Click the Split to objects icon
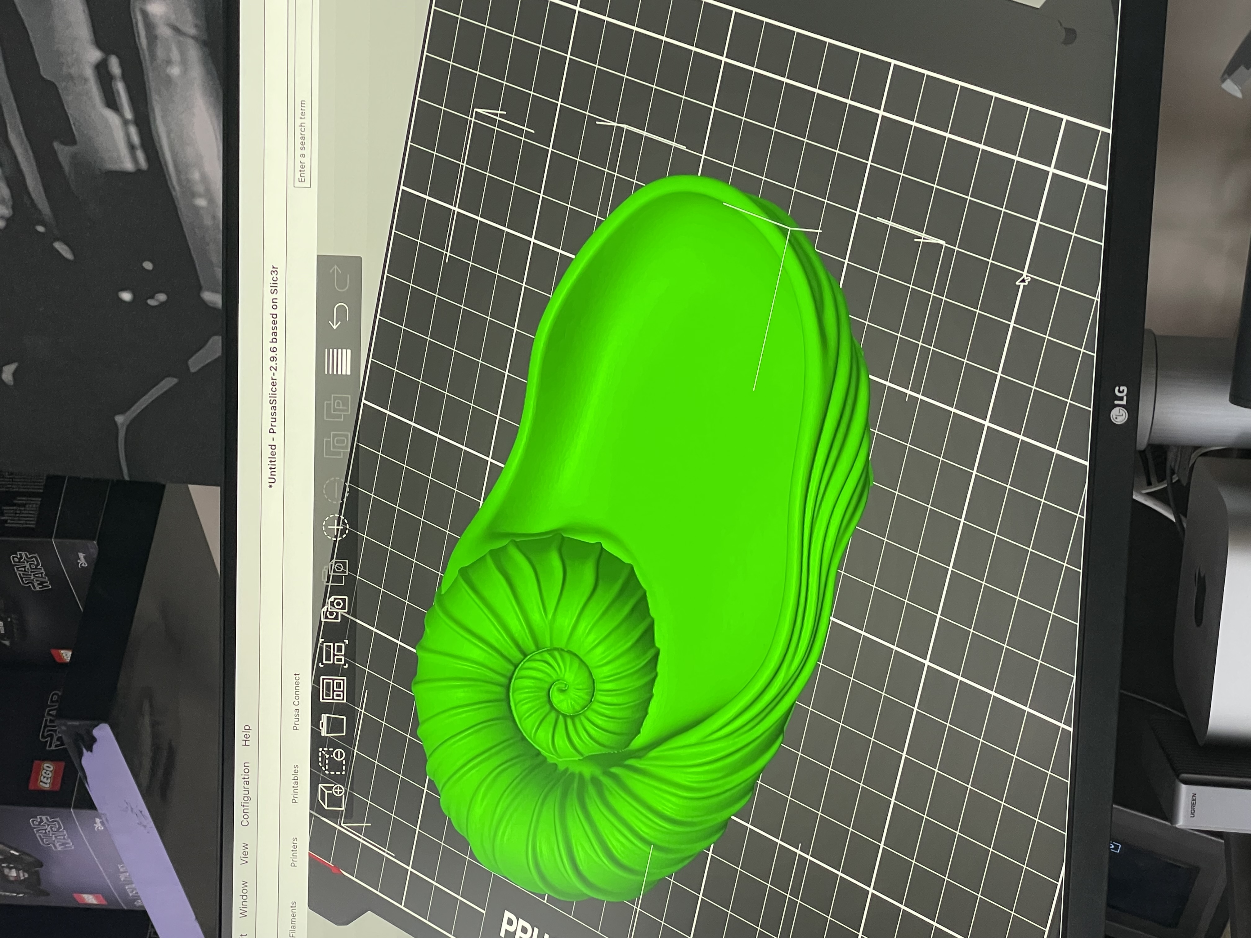Screen dimensions: 1251x938 (x=337, y=444)
